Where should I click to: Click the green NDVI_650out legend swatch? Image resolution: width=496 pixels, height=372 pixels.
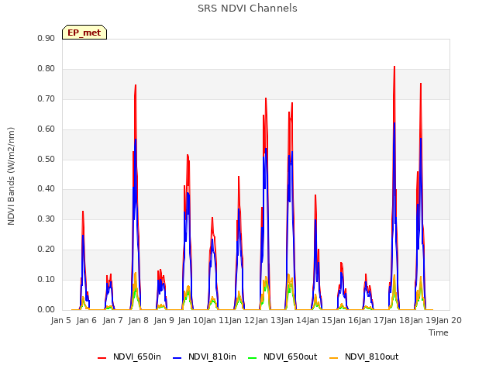(252, 358)
